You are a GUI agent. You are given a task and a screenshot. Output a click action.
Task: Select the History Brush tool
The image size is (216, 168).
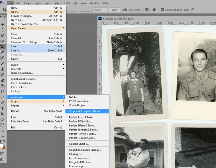point(2,75)
